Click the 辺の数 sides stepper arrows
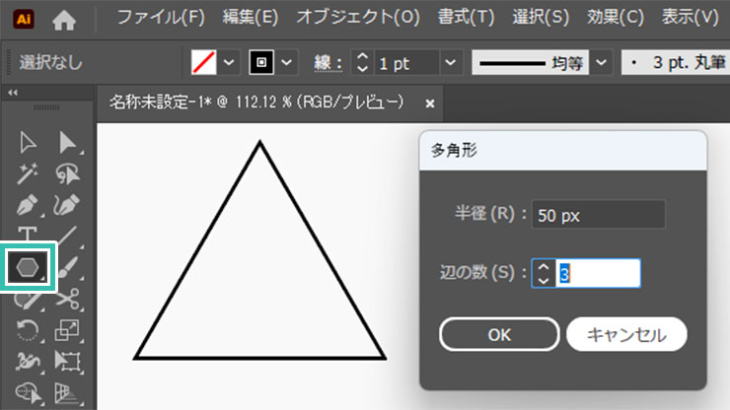 click(x=544, y=273)
